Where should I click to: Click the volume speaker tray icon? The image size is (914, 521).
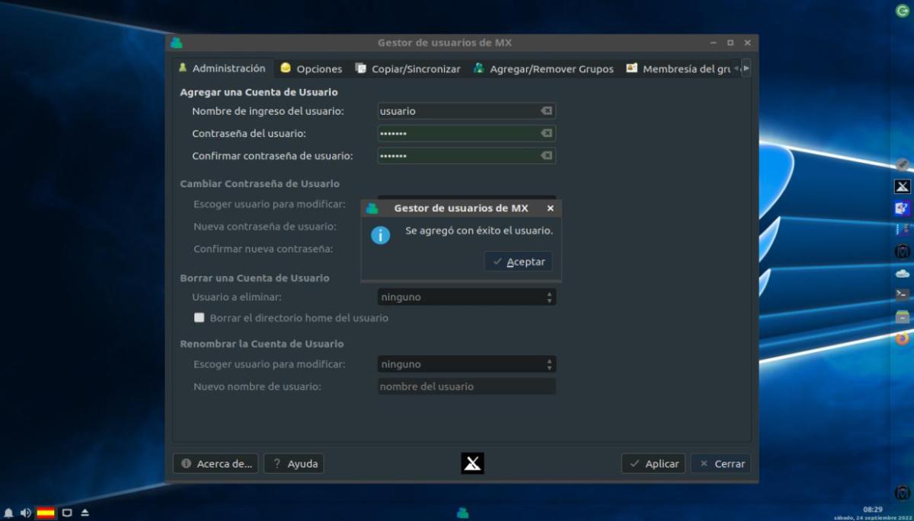tap(25, 513)
